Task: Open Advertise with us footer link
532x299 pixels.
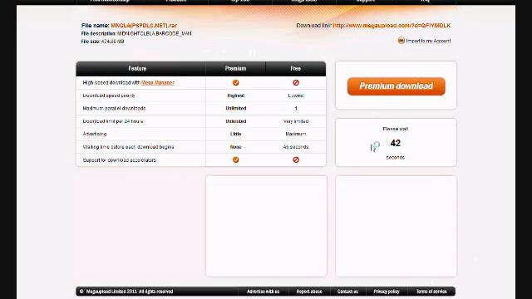Action: [263, 292]
